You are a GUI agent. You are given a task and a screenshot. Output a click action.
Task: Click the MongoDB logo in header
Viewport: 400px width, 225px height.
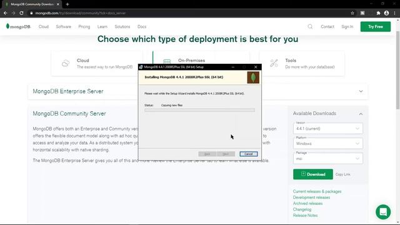18,26
